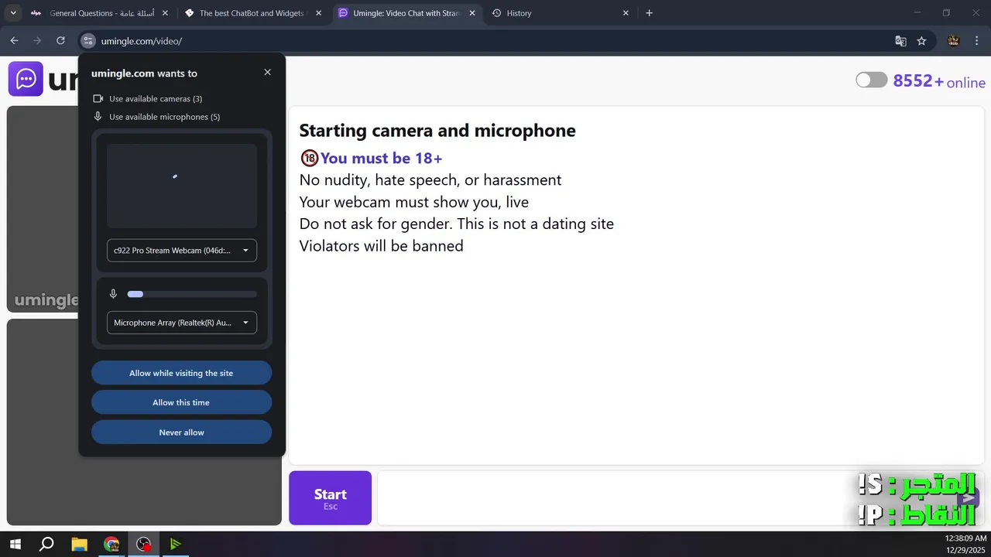The height and width of the screenshot is (557, 991).
Task: Click the microphone icon next to Use available microphones
Action: (98, 117)
